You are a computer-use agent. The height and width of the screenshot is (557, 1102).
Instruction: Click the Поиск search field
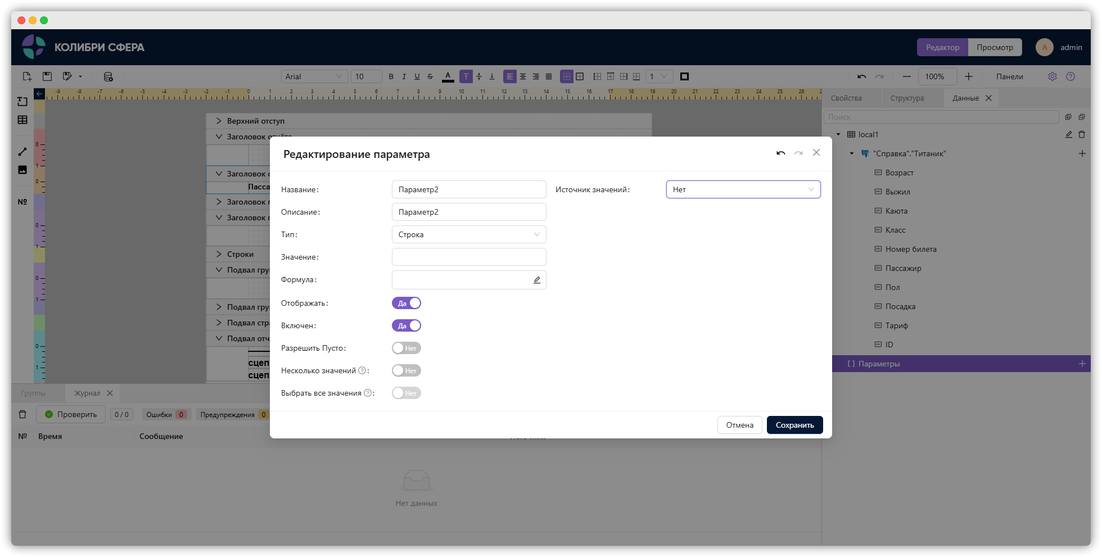[x=941, y=117]
